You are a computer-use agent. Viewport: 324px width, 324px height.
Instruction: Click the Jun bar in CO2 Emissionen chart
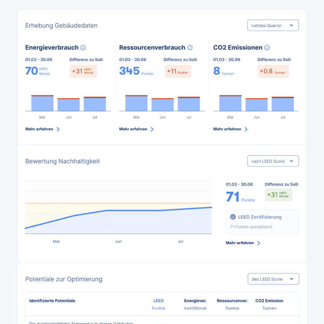(256, 105)
